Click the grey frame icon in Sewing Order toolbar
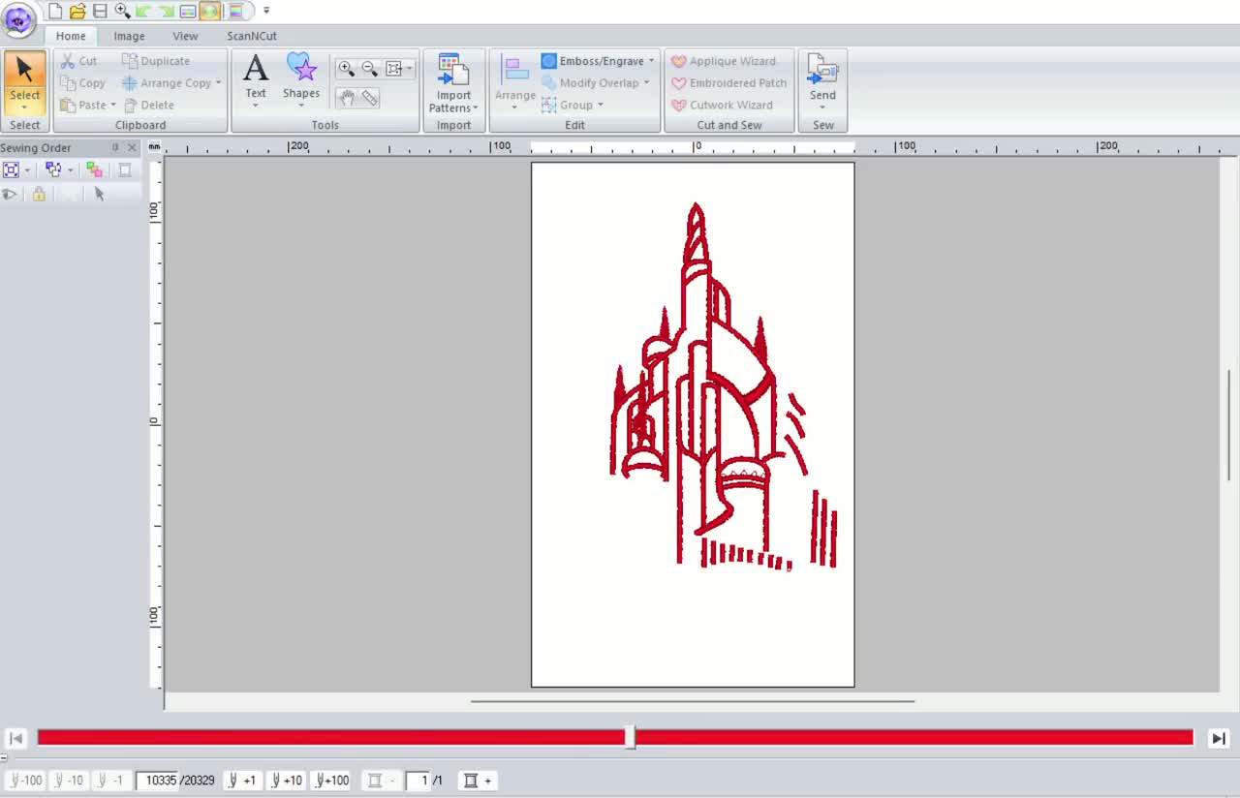Viewport: 1240px width, 798px height. (125, 169)
